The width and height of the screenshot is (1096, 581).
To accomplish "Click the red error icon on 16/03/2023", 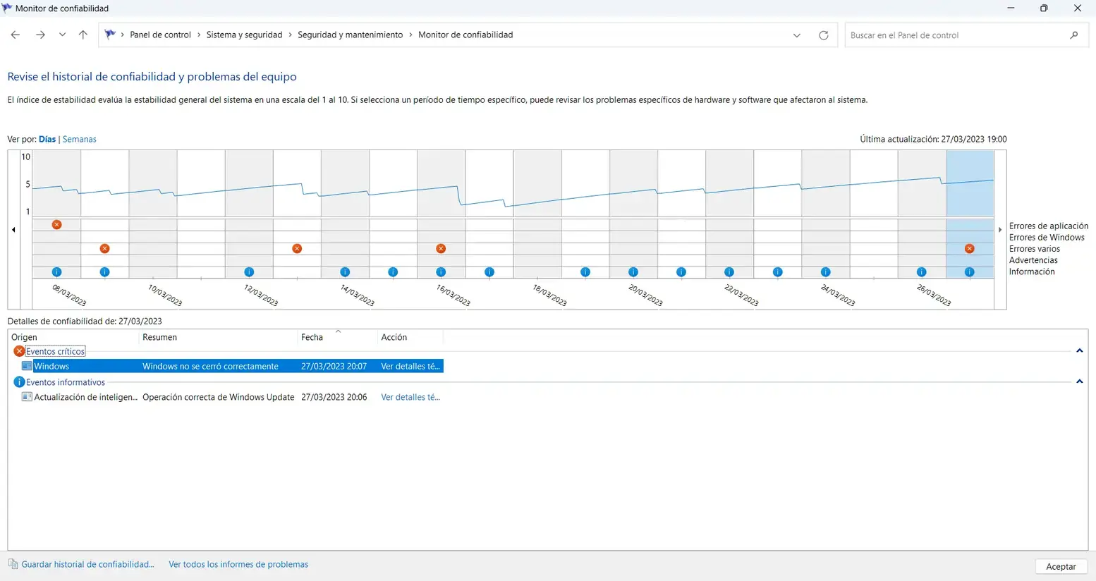I will [x=441, y=248].
